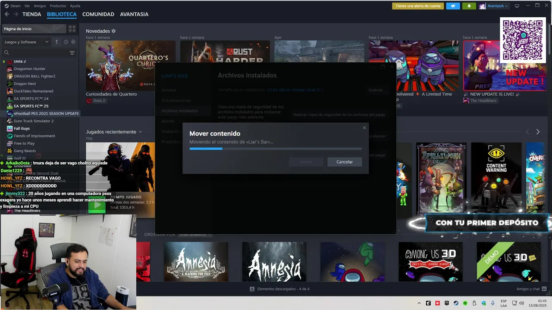Click the move content progress bar

[276, 149]
